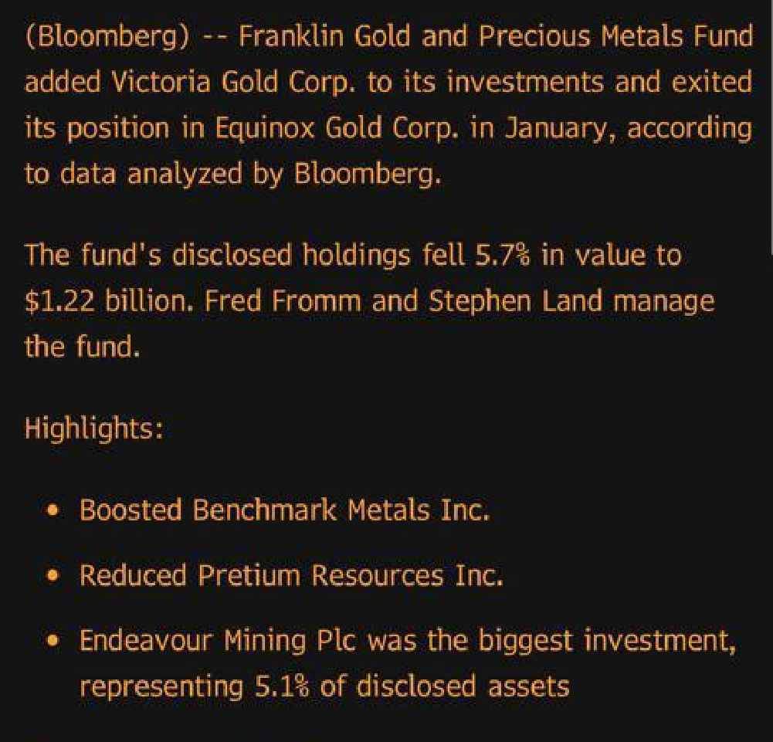Click the Pretium Resources Inc. text
This screenshot has height=742, width=773.
tap(350, 575)
